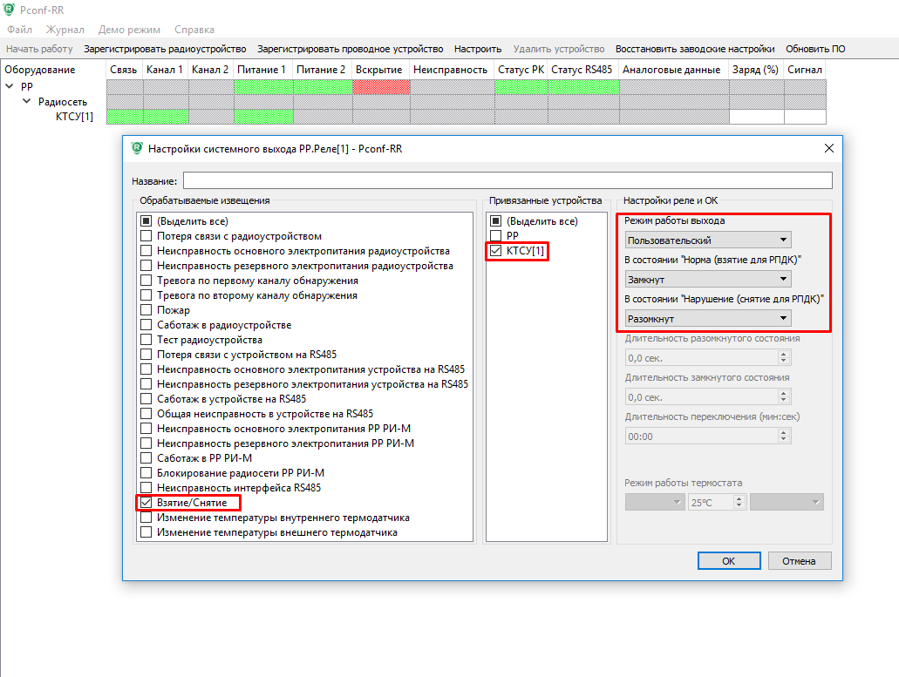Check 'Саботаж в радиоустройстве' option

pyautogui.click(x=146, y=325)
